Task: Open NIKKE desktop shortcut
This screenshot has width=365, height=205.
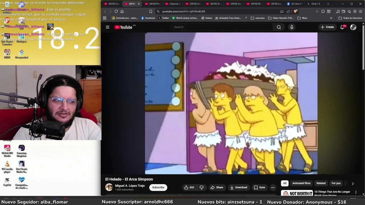Action: pos(7,54)
